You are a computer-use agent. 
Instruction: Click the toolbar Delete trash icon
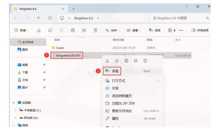(95, 30)
